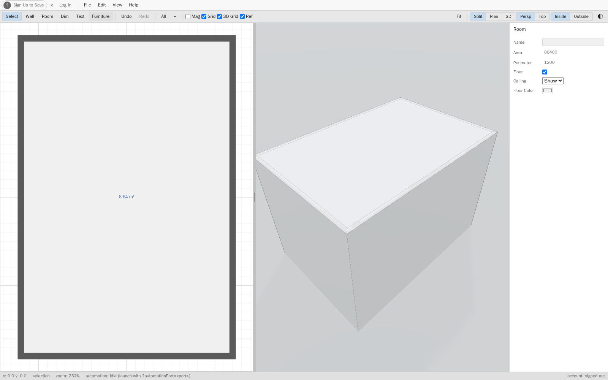This screenshot has height=380, width=608.
Task: Activate the Select tool
Action: click(x=12, y=16)
